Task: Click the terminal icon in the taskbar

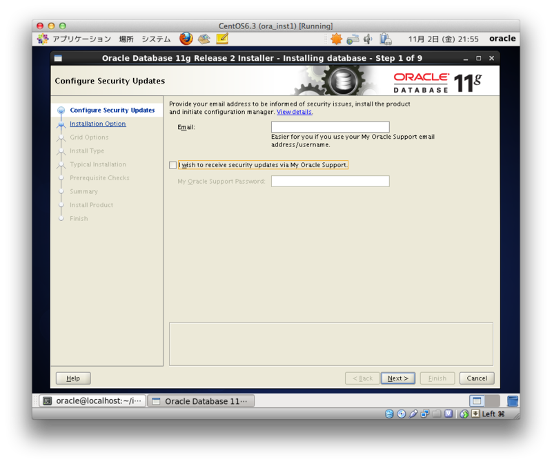Action: click(48, 401)
